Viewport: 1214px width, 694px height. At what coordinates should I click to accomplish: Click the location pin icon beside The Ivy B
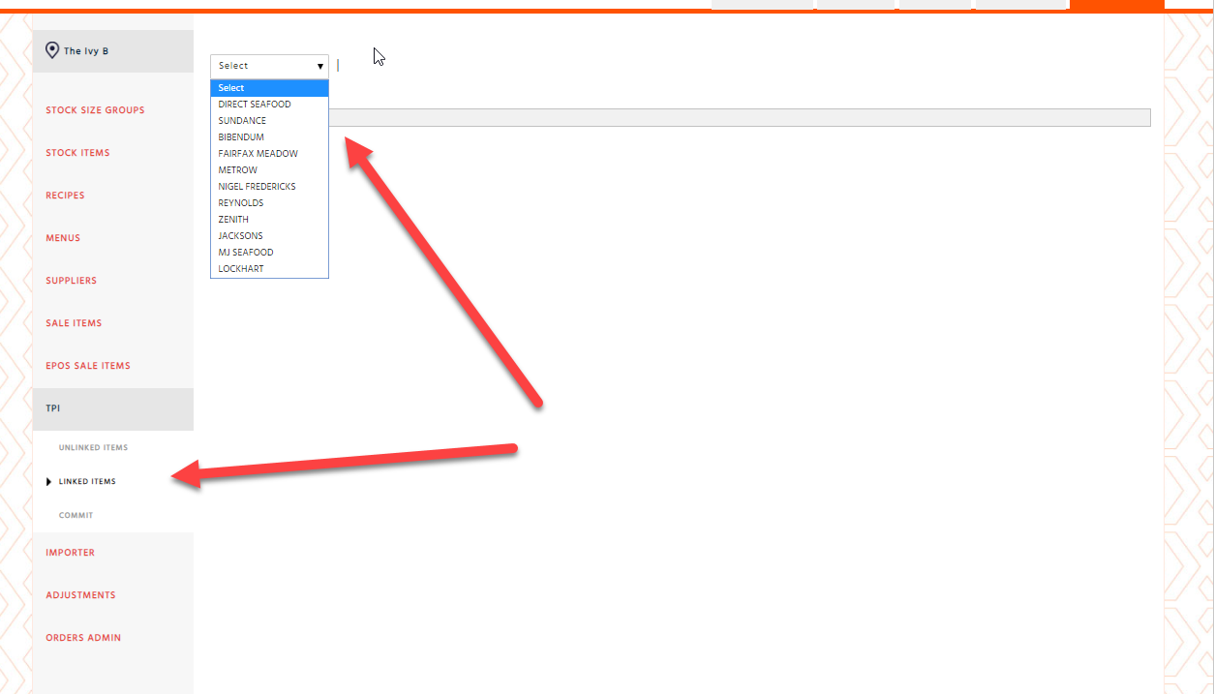(52, 50)
